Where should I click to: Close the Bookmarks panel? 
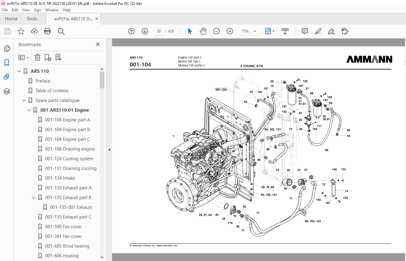(98, 44)
